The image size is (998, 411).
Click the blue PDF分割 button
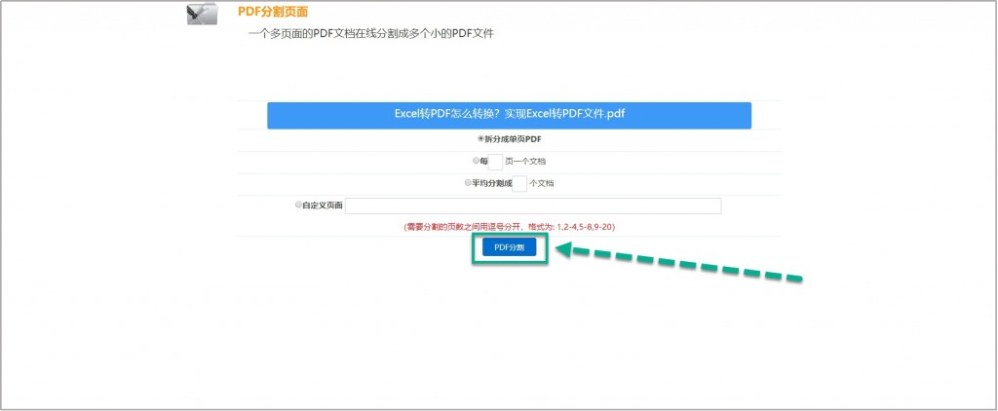[509, 246]
